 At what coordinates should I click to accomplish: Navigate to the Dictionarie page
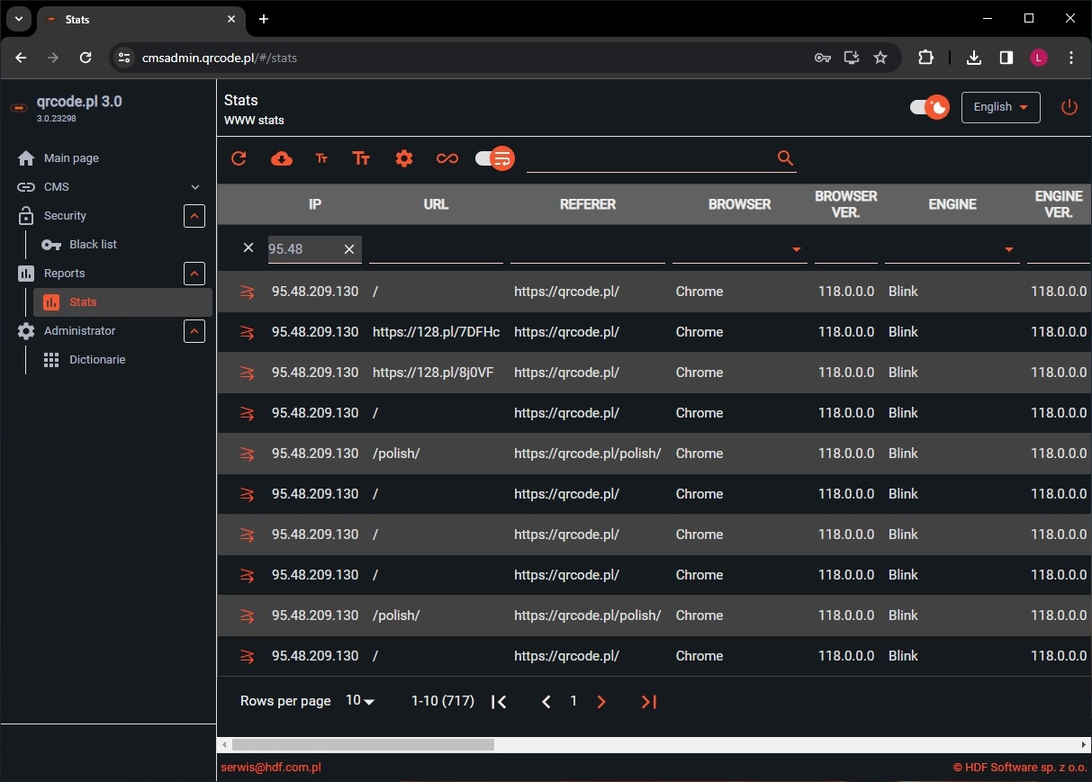(x=96, y=359)
